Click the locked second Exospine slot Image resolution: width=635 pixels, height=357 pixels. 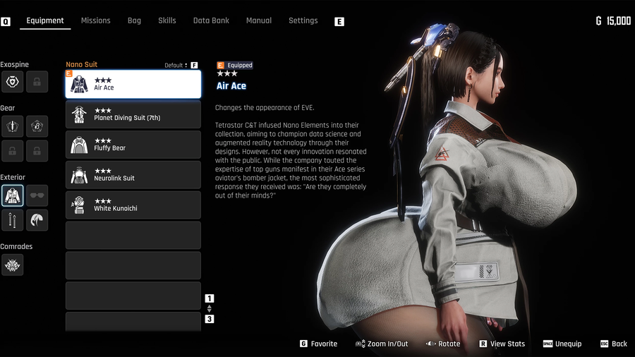click(x=37, y=82)
